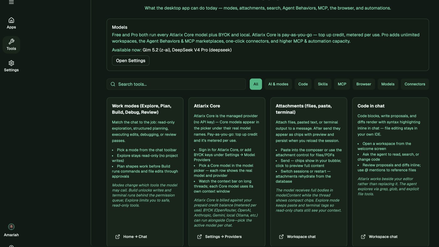The width and height of the screenshot is (439, 247).
Task: Click the 'Modes change which tools' italic note
Action: [x=145, y=195]
